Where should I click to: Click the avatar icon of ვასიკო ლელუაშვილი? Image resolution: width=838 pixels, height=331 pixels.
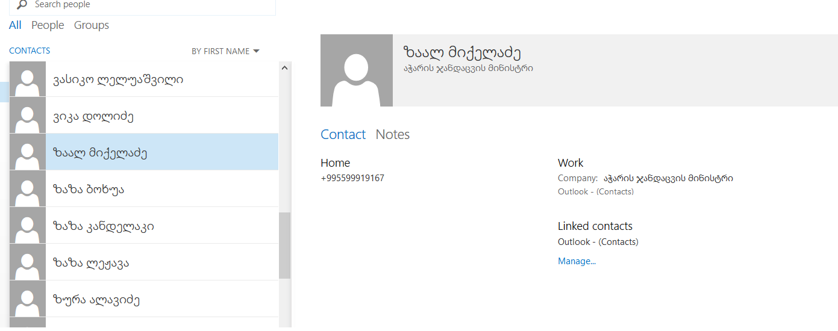tap(28, 79)
